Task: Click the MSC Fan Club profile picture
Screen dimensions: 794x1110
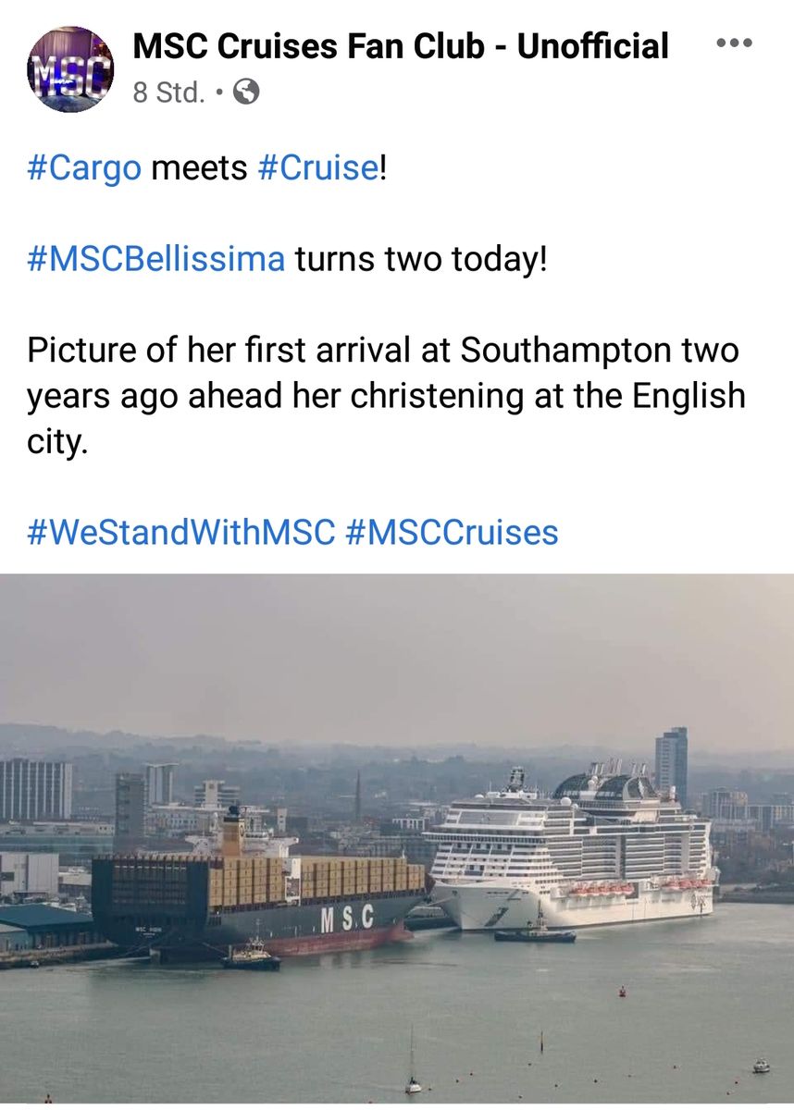Action: [x=70, y=69]
